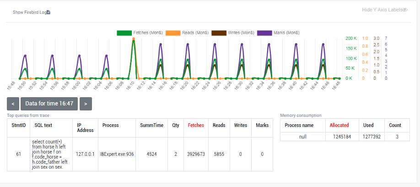Sort by Writes column header
The height and width of the screenshot is (187, 420).
tap(241, 125)
